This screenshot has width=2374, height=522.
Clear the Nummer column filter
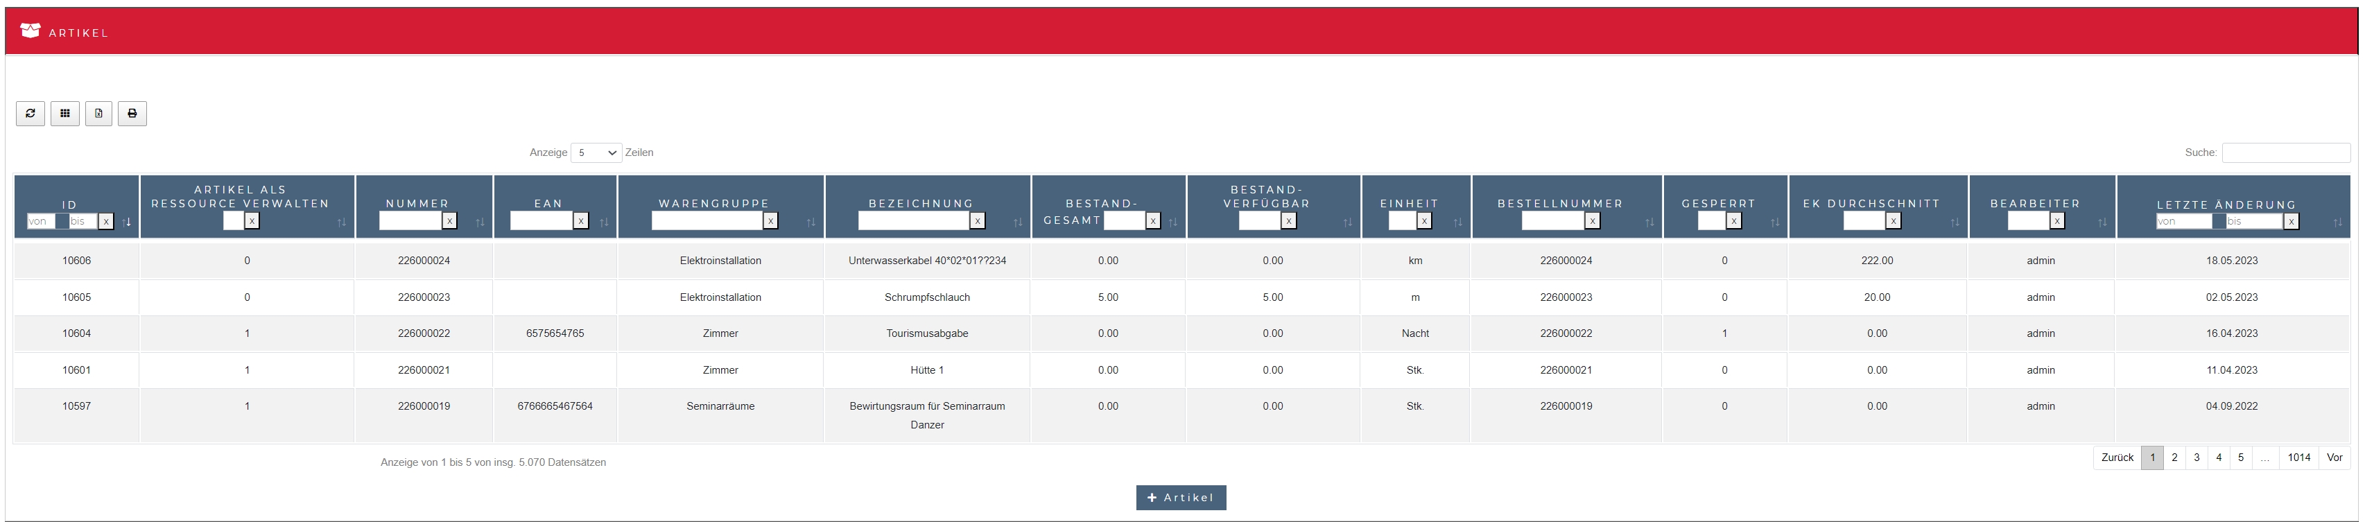(450, 221)
